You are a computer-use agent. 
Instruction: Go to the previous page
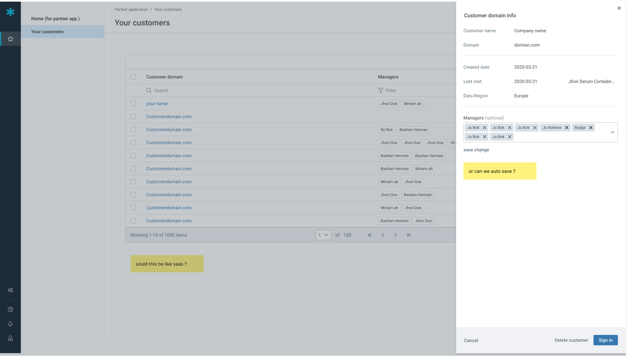tap(383, 235)
